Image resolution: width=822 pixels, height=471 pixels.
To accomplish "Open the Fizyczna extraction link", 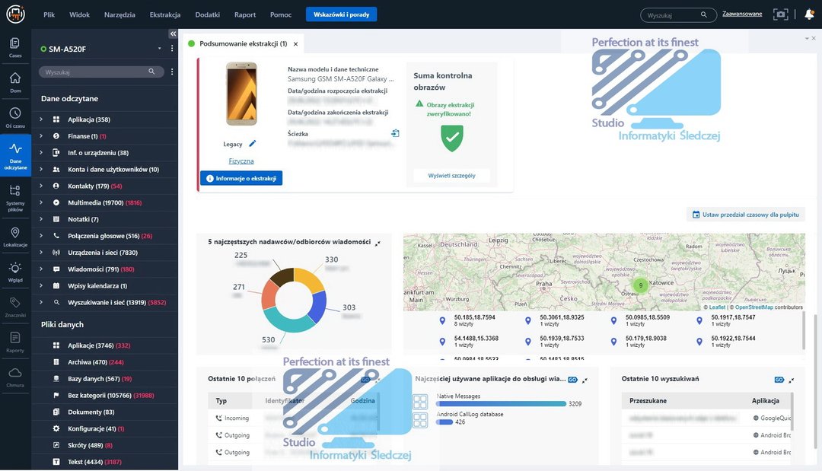I will [x=241, y=161].
